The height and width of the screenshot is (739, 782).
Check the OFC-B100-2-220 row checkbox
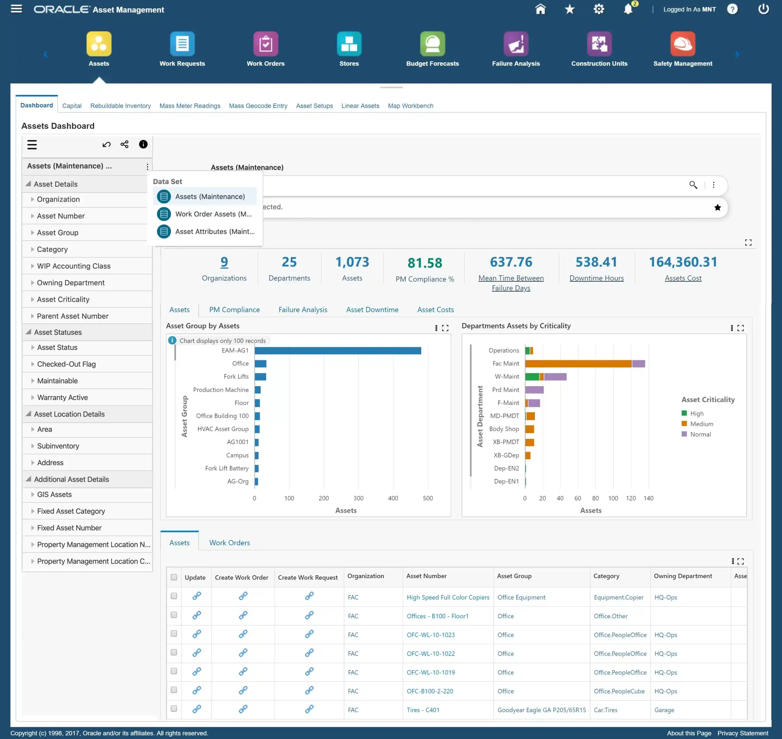coord(174,689)
